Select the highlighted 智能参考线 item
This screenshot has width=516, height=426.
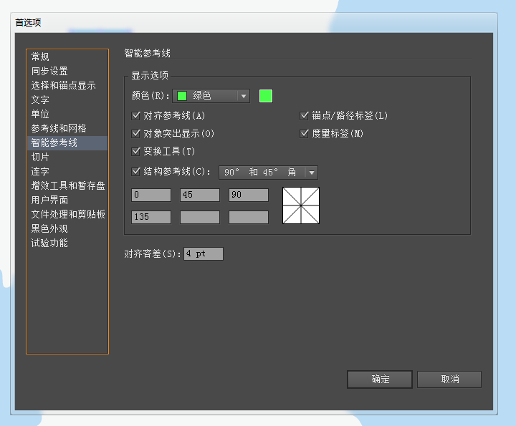[x=67, y=142]
